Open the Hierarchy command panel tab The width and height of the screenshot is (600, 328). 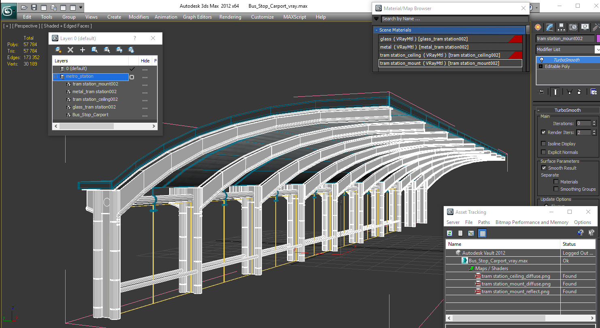coord(561,27)
